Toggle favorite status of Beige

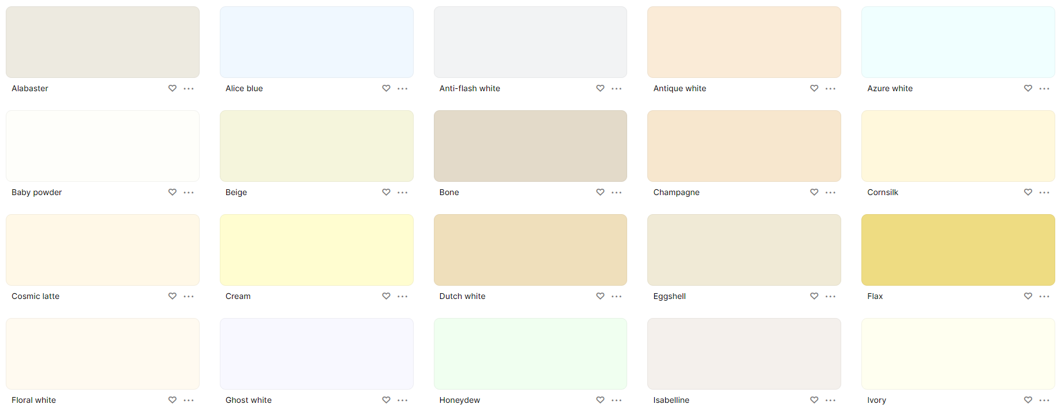click(x=386, y=192)
